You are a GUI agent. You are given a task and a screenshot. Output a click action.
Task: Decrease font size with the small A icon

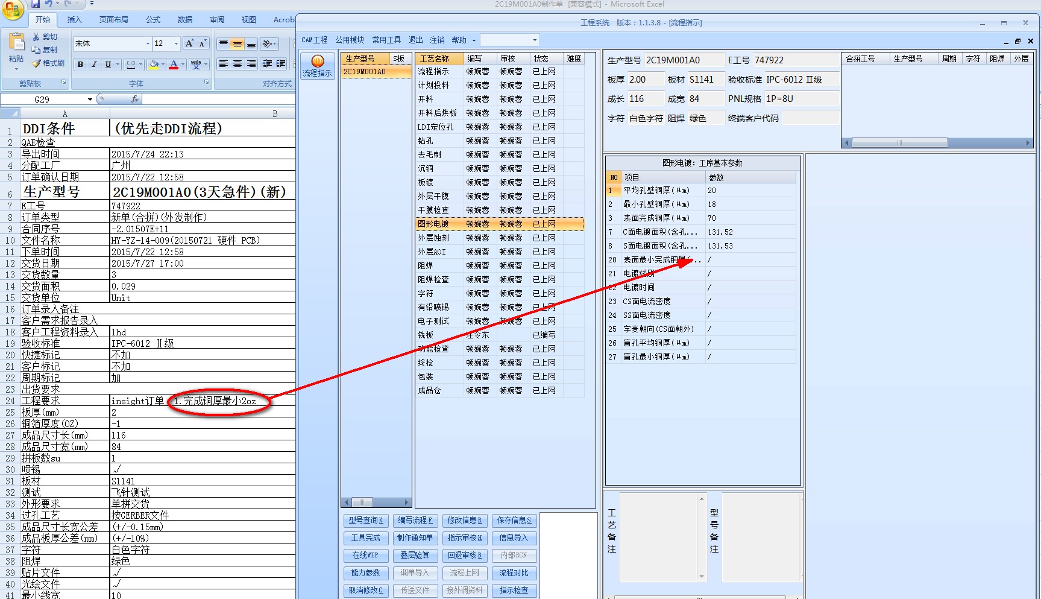pyautogui.click(x=203, y=43)
